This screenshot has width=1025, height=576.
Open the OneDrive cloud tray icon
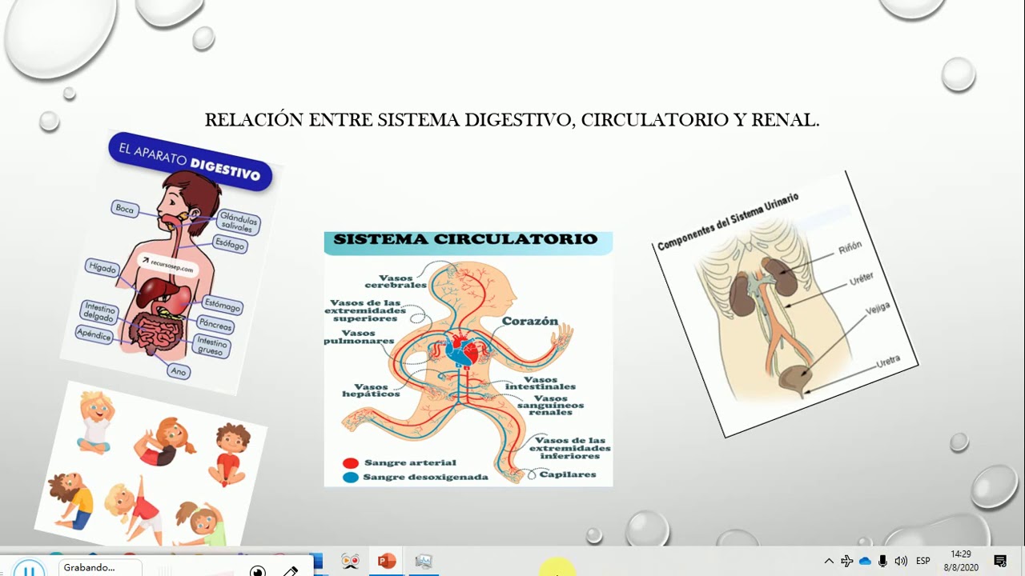coord(865,561)
